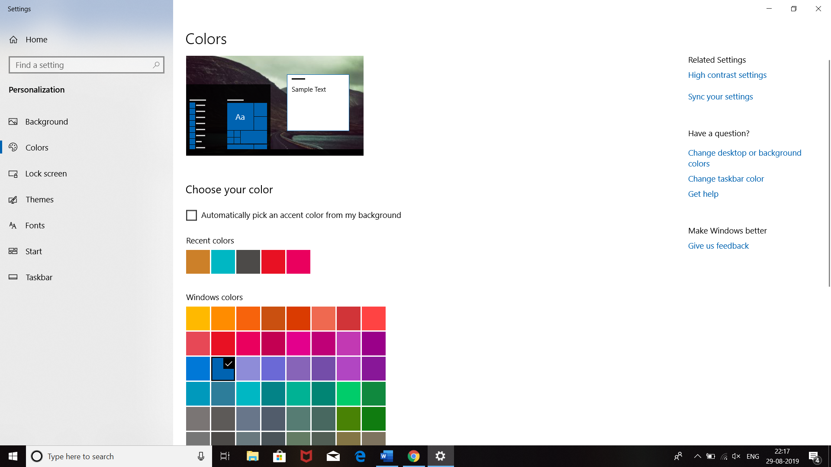This screenshot has height=467, width=831.
Task: Open Start menu personalization settings
Action: 33,251
